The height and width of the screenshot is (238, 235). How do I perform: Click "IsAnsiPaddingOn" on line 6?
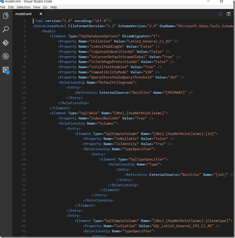tap(106, 46)
